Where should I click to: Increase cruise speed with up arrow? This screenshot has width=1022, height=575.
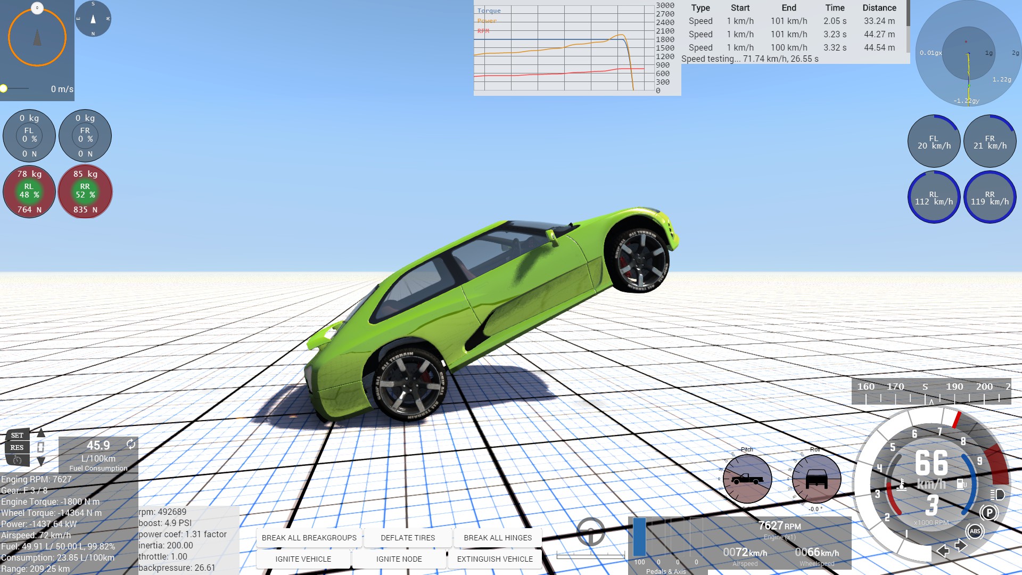click(x=41, y=433)
